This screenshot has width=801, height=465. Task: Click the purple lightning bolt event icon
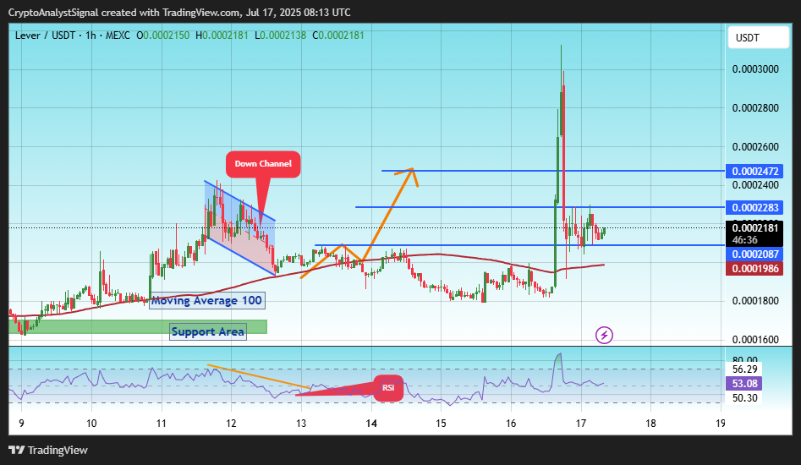click(604, 336)
